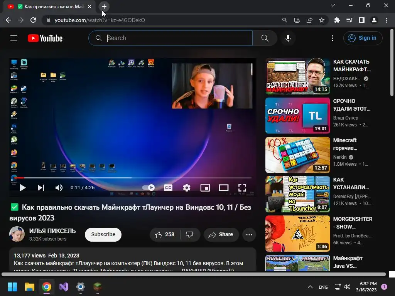
Task: Dislike the video
Action: pyautogui.click(x=190, y=235)
